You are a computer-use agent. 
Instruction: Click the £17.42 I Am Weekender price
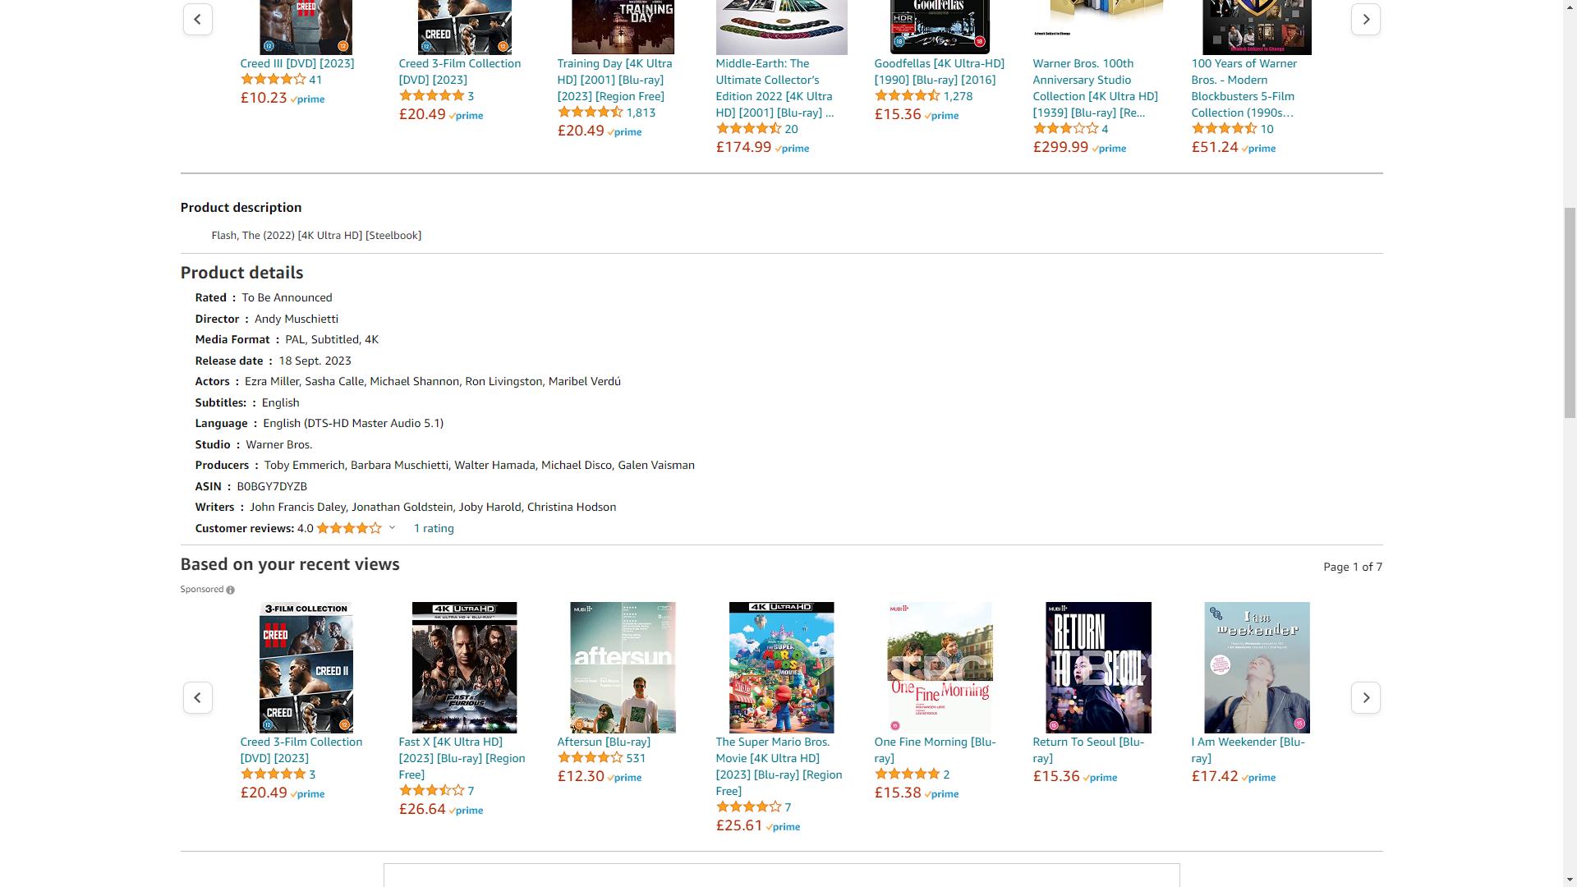click(1215, 776)
